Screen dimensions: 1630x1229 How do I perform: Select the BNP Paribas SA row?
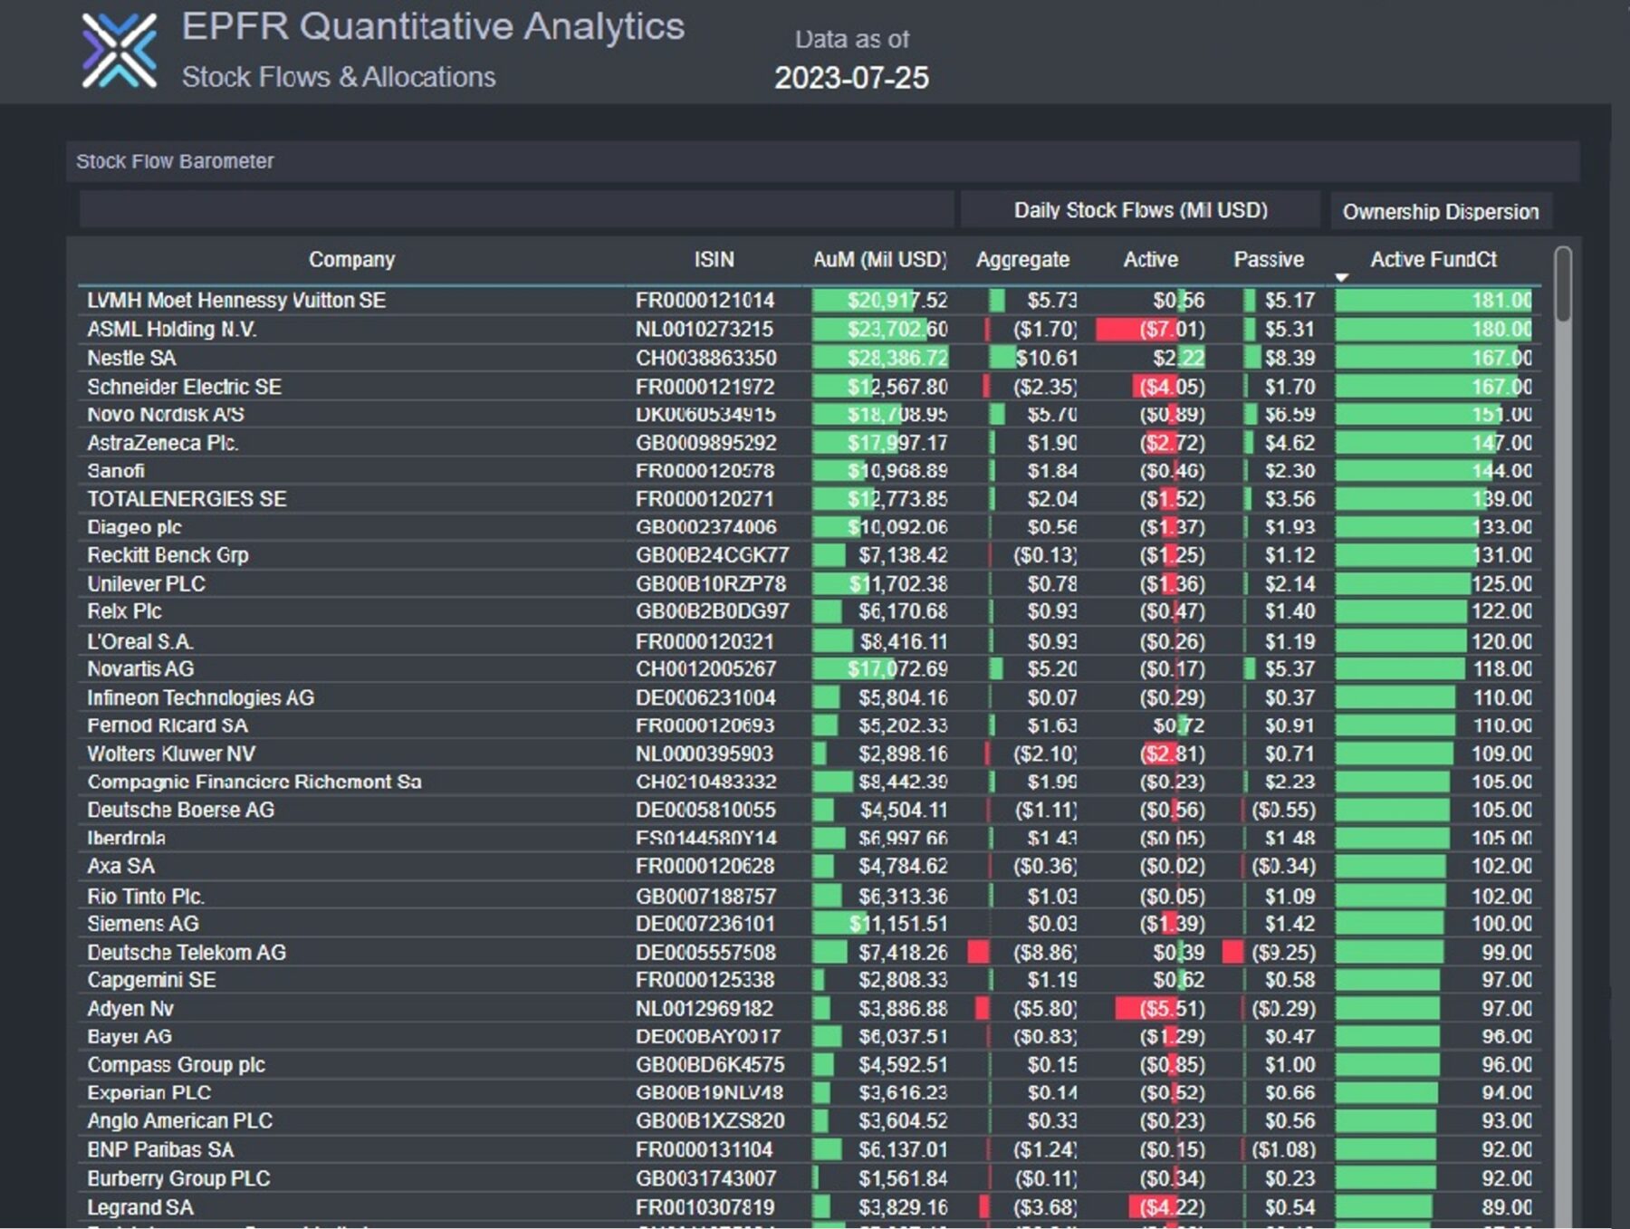(x=810, y=1150)
